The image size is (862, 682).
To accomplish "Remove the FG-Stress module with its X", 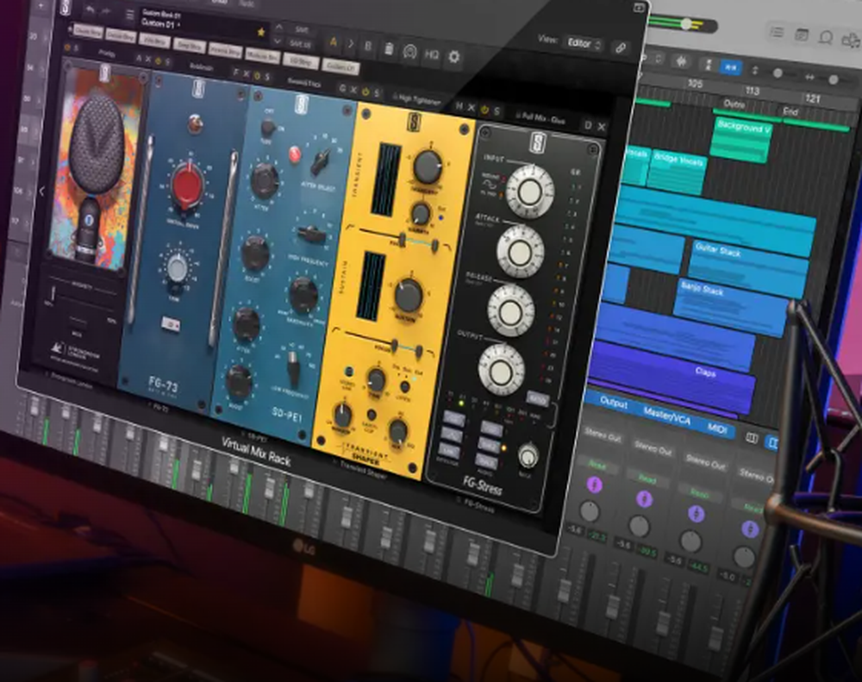I will [602, 127].
